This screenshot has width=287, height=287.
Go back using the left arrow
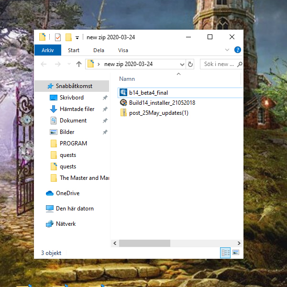click(x=44, y=64)
